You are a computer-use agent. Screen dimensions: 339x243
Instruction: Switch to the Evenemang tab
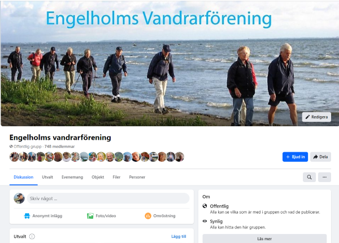pos(72,177)
